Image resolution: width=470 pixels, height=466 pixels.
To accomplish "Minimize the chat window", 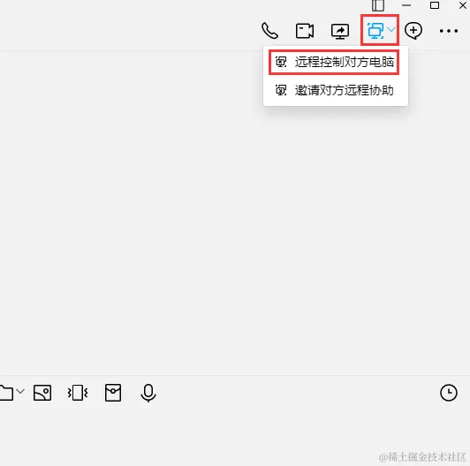I will click(406, 5).
